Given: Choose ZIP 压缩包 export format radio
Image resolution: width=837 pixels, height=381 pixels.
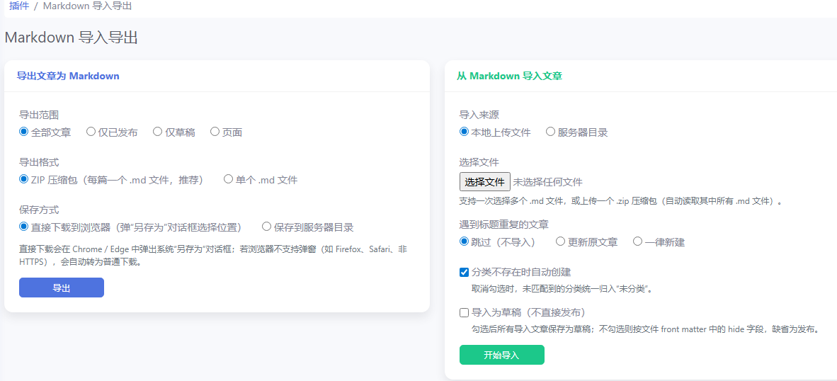Looking at the screenshot, I should tap(23, 179).
